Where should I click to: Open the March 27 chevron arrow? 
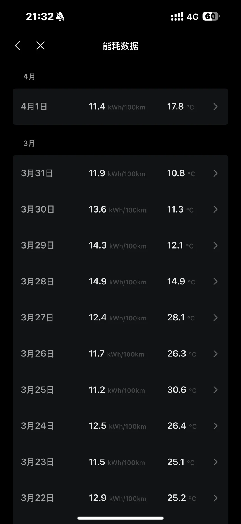click(215, 318)
